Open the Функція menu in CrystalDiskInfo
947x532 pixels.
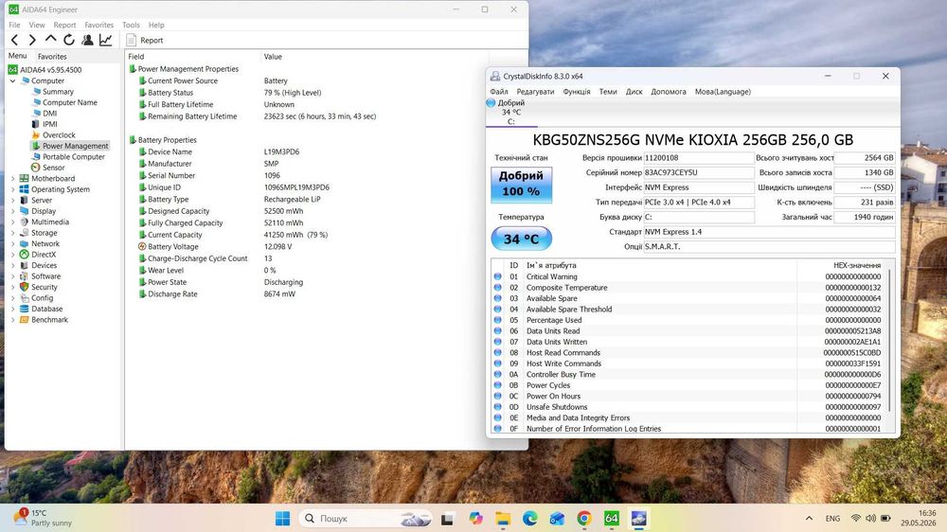pos(577,92)
